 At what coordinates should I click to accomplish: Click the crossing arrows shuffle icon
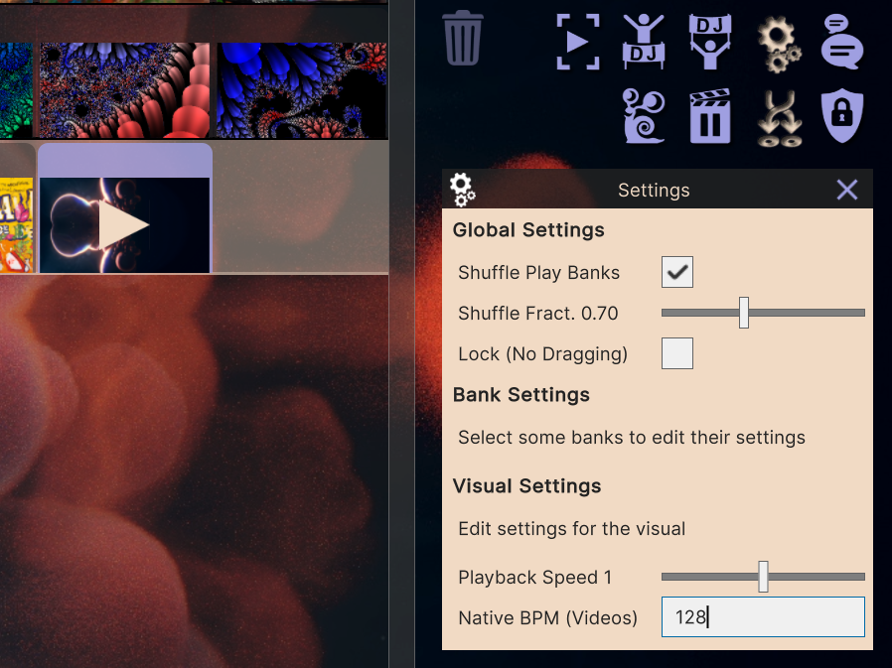tap(780, 118)
